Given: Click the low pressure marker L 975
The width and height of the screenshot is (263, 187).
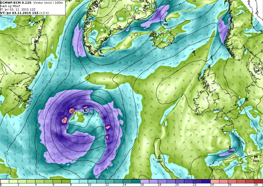Looking at the screenshot, I should point(85,112).
